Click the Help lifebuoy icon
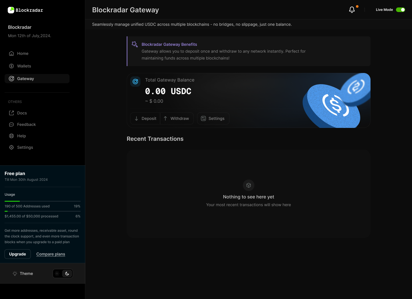The height and width of the screenshot is (299, 412). [11, 136]
